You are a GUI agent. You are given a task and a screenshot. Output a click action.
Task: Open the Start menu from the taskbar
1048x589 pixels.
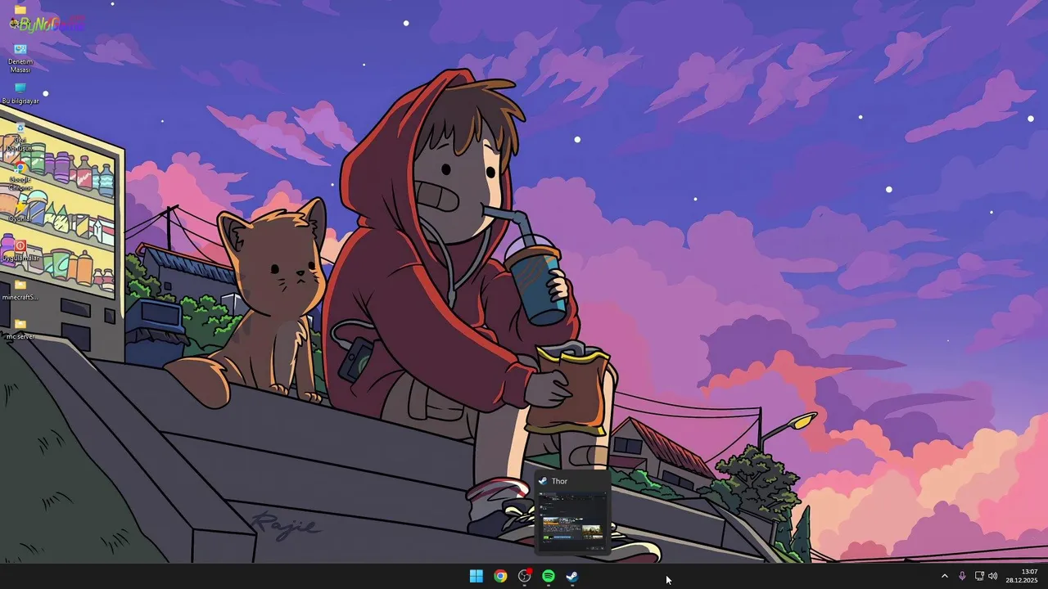click(477, 576)
